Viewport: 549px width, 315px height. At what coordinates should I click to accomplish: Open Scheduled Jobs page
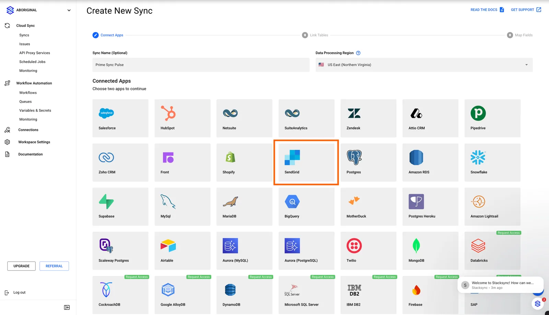pos(32,62)
